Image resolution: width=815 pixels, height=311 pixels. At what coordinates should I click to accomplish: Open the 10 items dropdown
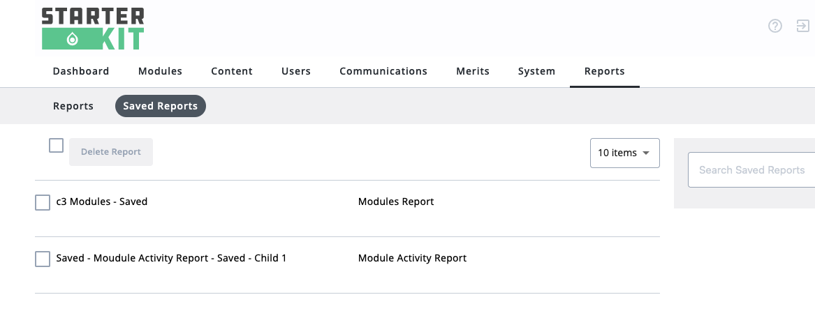pyautogui.click(x=625, y=153)
